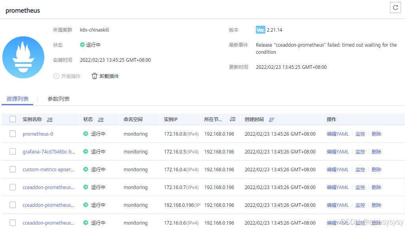405x229 pixels.
Task: Switch to the 参数列表 tab
Action: (59, 99)
